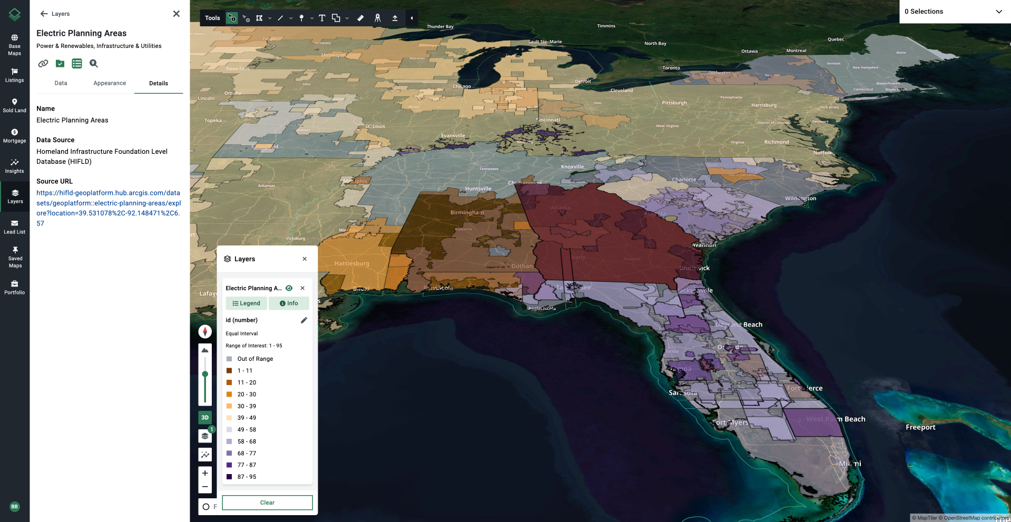This screenshot has height=522, width=1011.
Task: Toggle visibility of Electric Planning Areas layer
Action: coord(289,288)
